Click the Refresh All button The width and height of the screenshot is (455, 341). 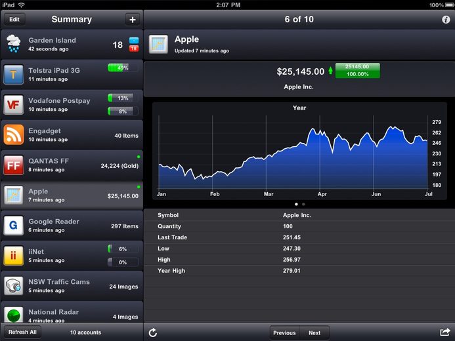coord(22,332)
